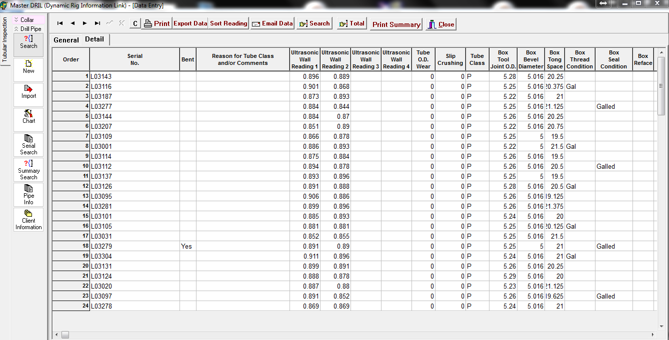The image size is (669, 340).
Task: Click Box Tool Joint value 5.29
Action: tap(503, 276)
